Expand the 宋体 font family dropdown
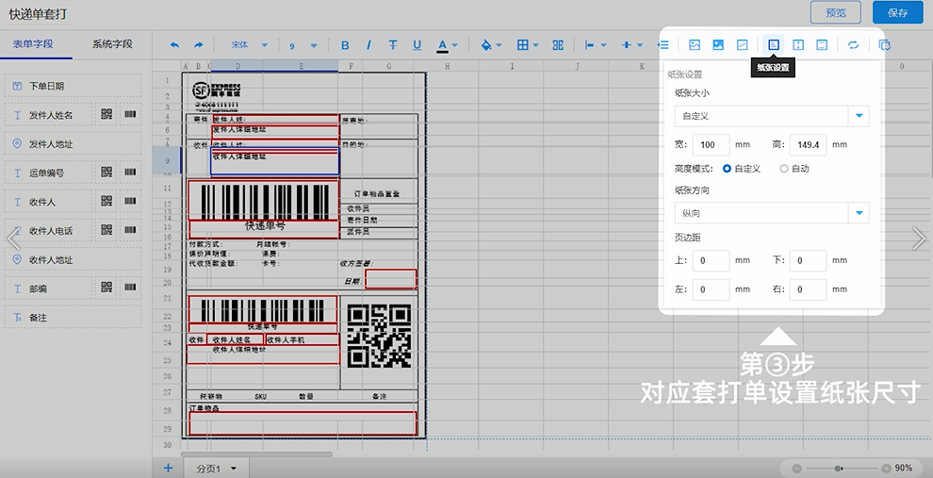The width and height of the screenshot is (933, 478). click(x=249, y=45)
